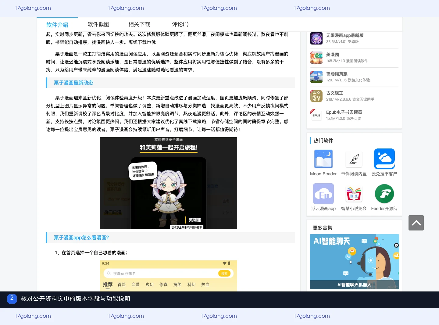Select the 修真 category in the screenshot
Image resolution: width=439 pixels, height=325 pixels.
[x=163, y=284]
